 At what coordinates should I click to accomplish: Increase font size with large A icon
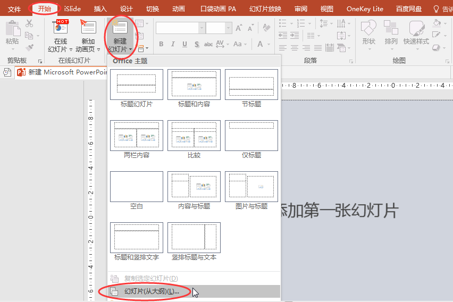click(239, 28)
